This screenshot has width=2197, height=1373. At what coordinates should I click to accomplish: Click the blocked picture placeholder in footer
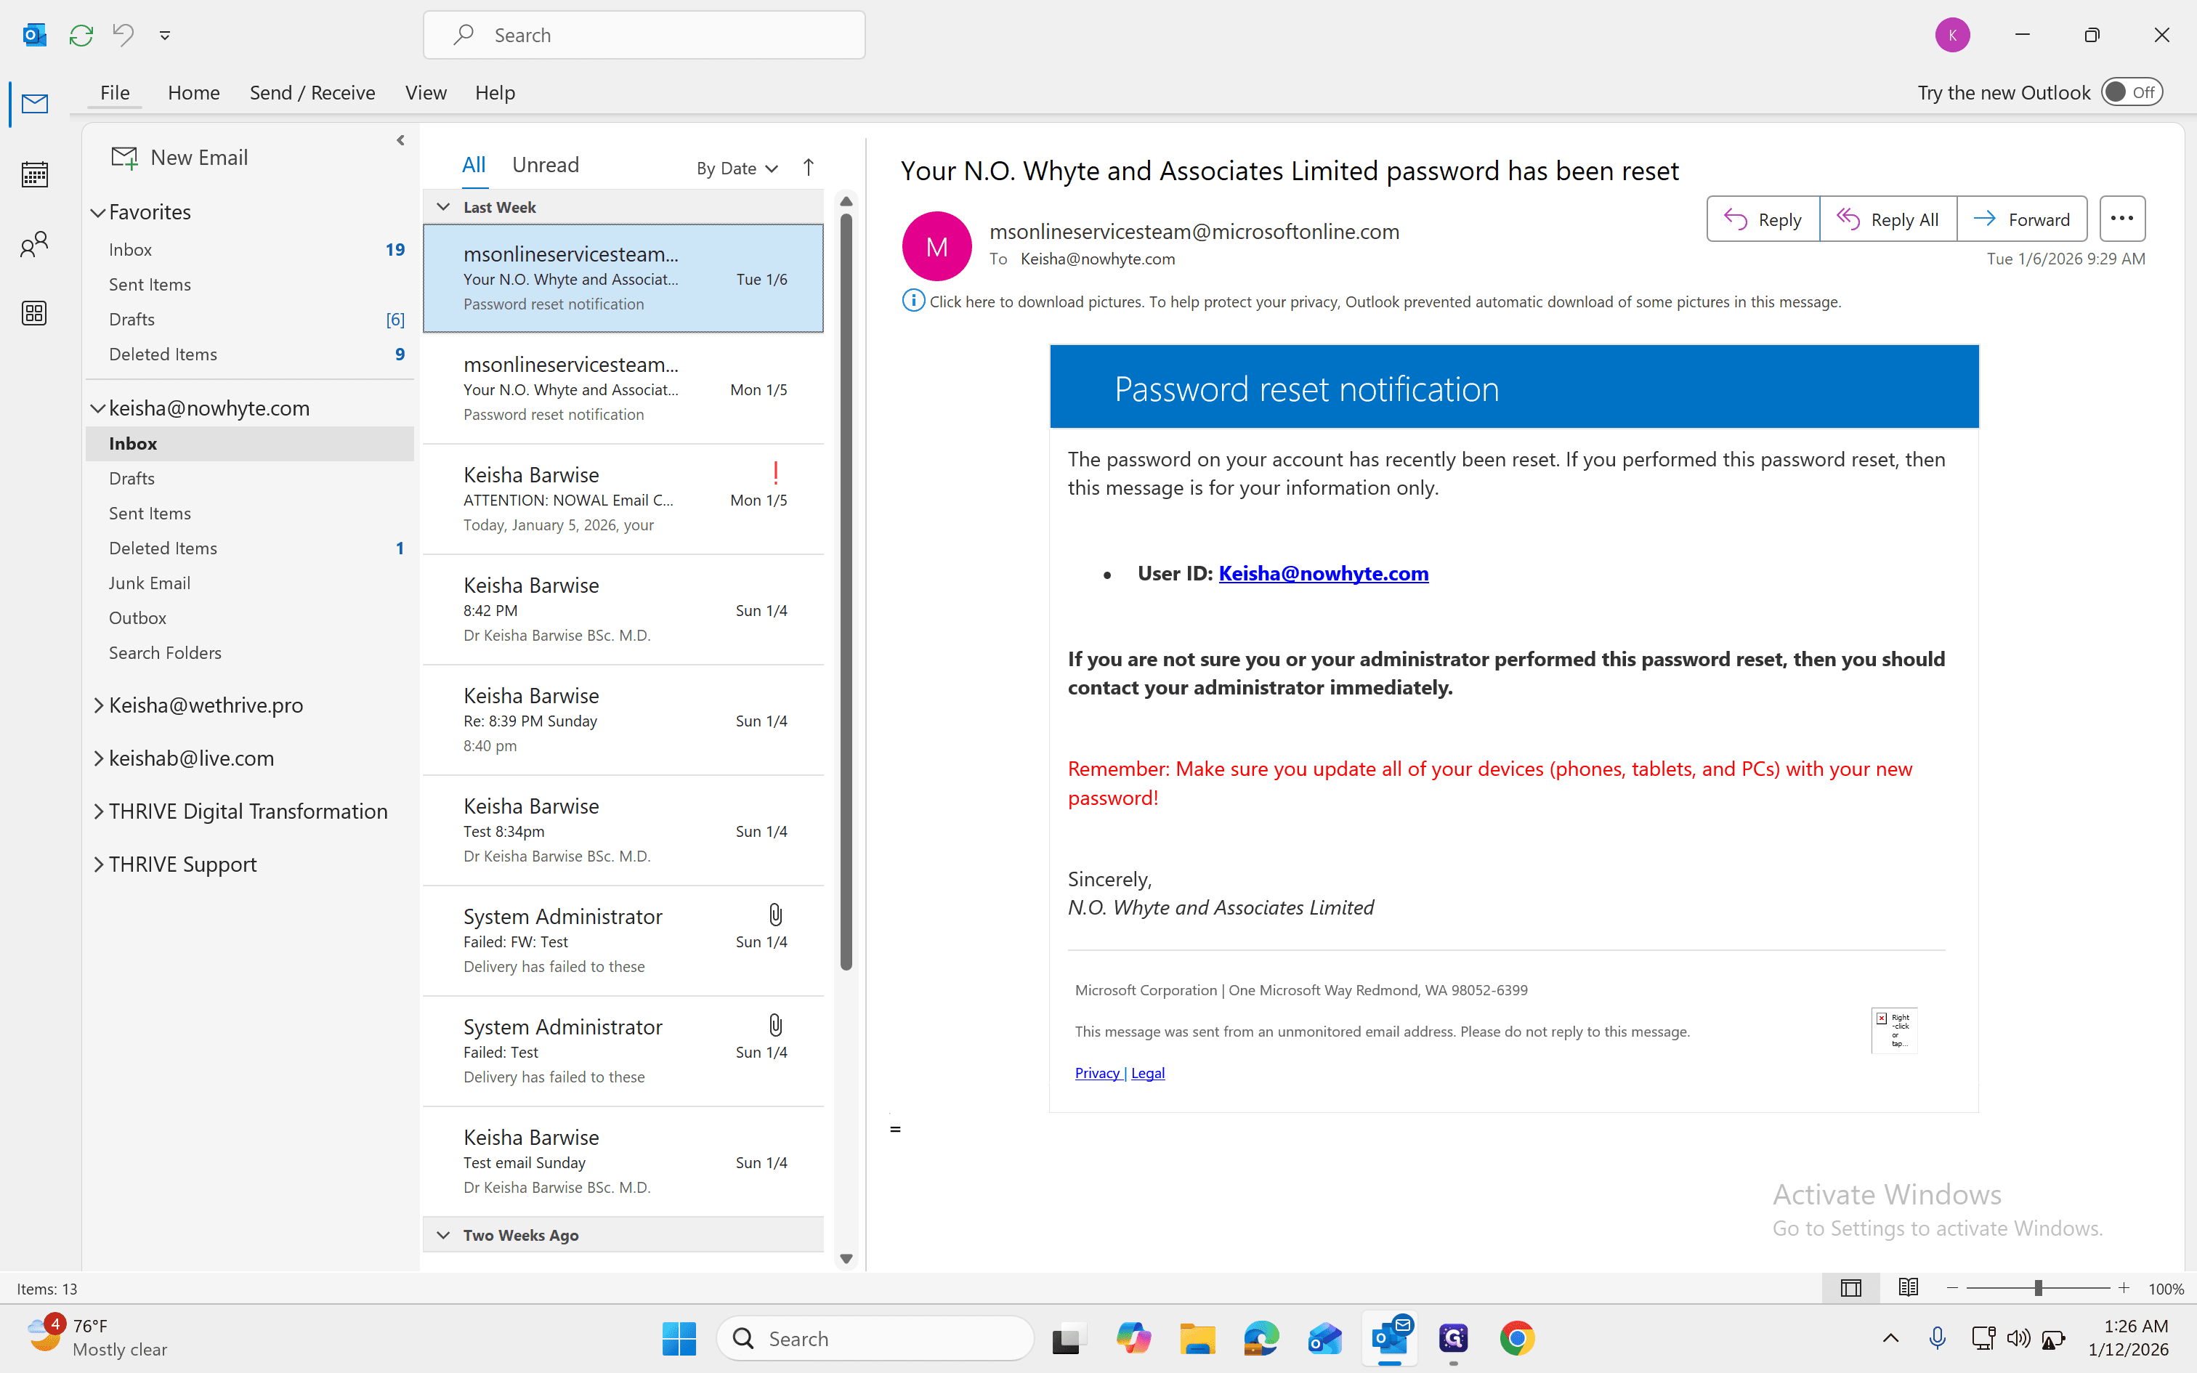pos(1894,1031)
